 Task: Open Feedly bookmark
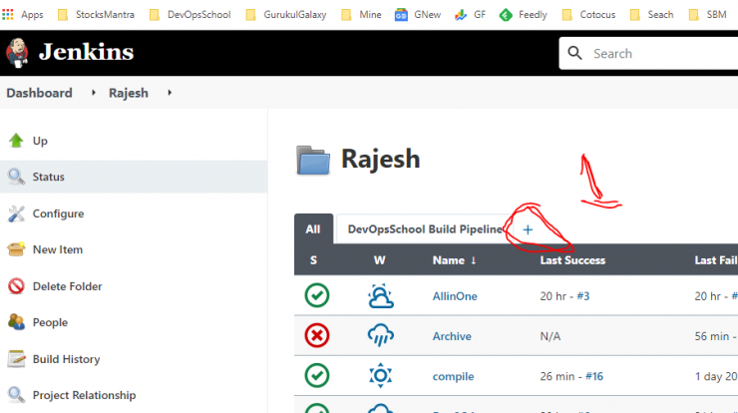(x=524, y=15)
